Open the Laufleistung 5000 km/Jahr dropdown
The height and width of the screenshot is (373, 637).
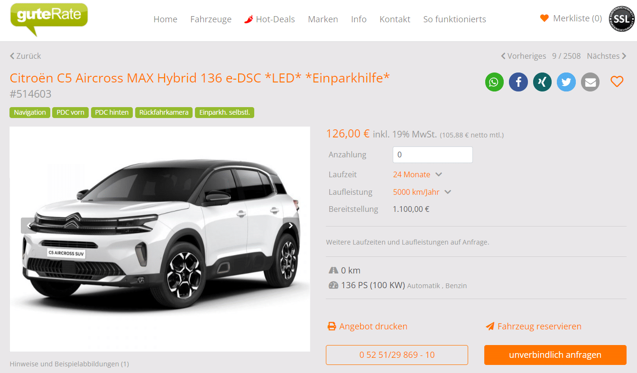click(422, 192)
